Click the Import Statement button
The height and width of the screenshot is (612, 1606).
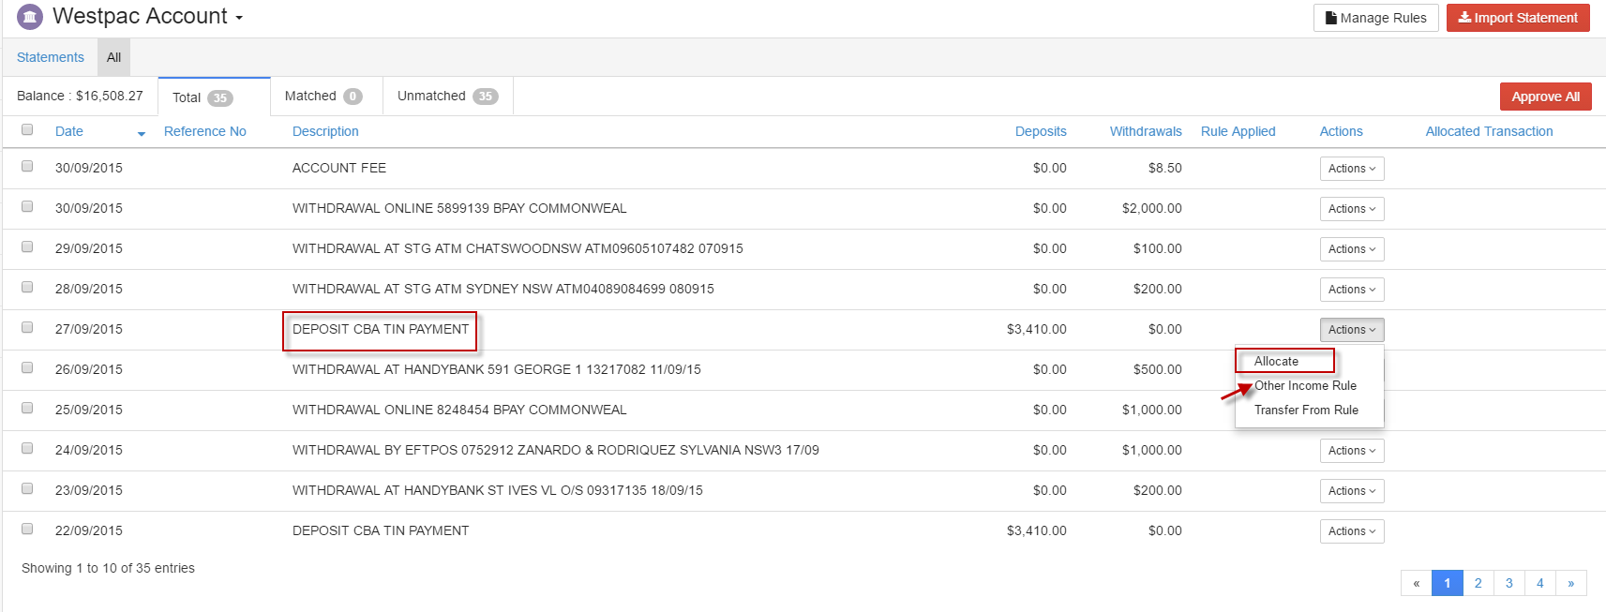[1518, 18]
